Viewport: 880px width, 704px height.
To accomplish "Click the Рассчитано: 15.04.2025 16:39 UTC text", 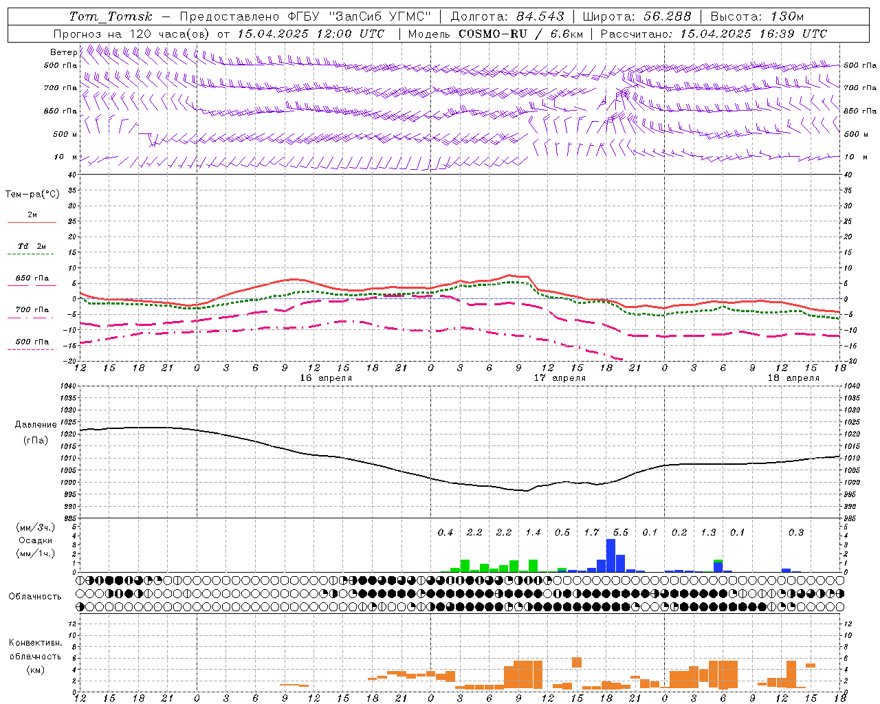I will [x=714, y=34].
